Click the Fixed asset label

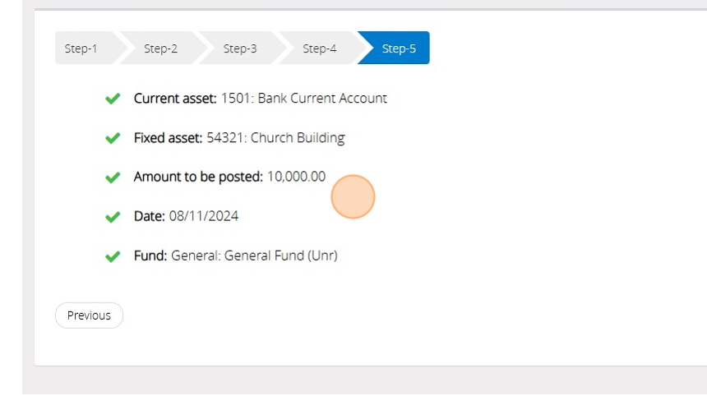pos(168,138)
